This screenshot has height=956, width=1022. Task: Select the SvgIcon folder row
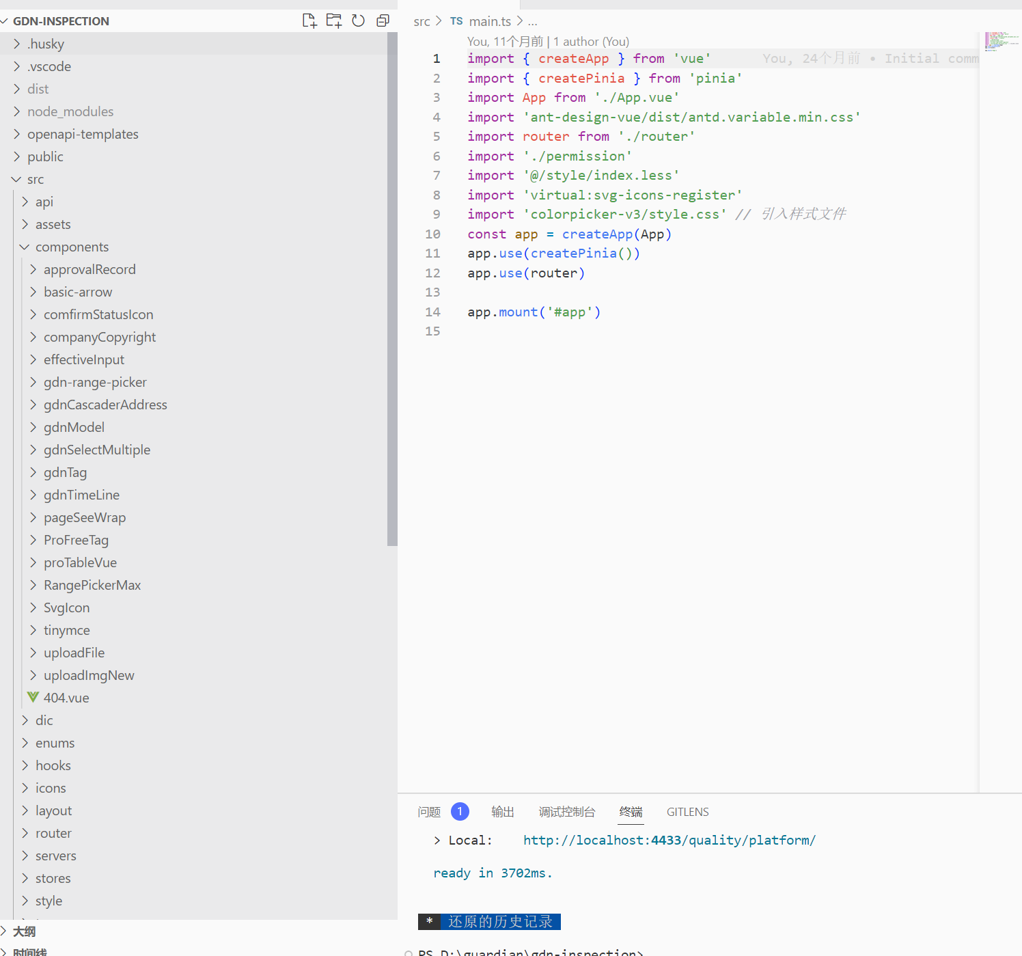[x=193, y=607]
